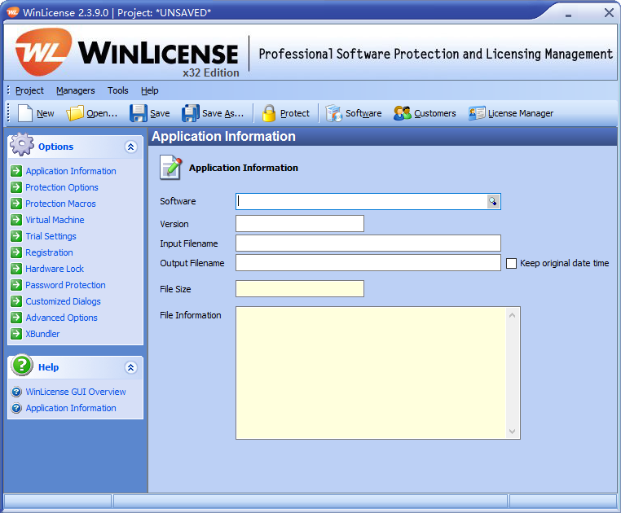621x513 pixels.
Task: Click the Save floppy disk icon
Action: (x=139, y=113)
